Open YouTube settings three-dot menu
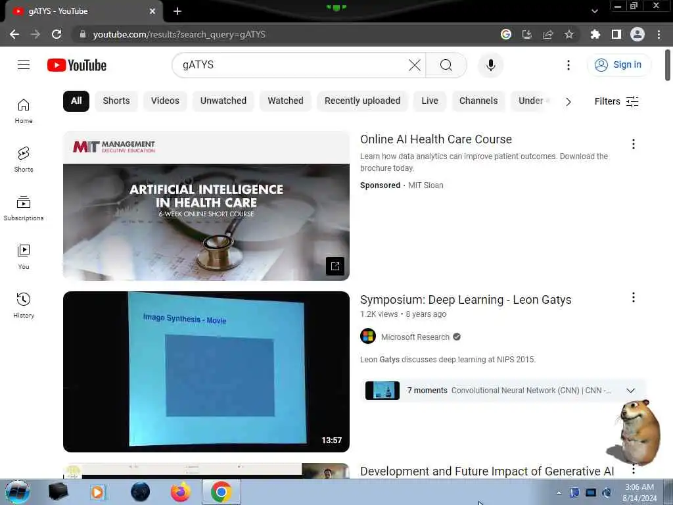The width and height of the screenshot is (673, 505). (x=569, y=65)
